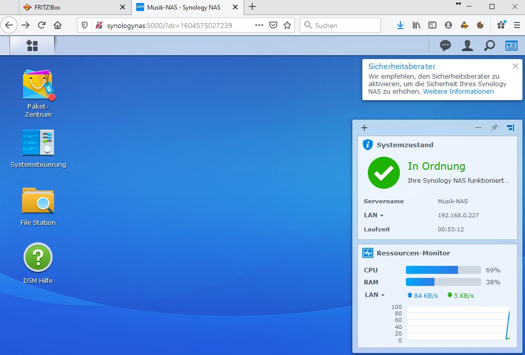Open the browser library icon
525x355 pixels.
tap(416, 25)
